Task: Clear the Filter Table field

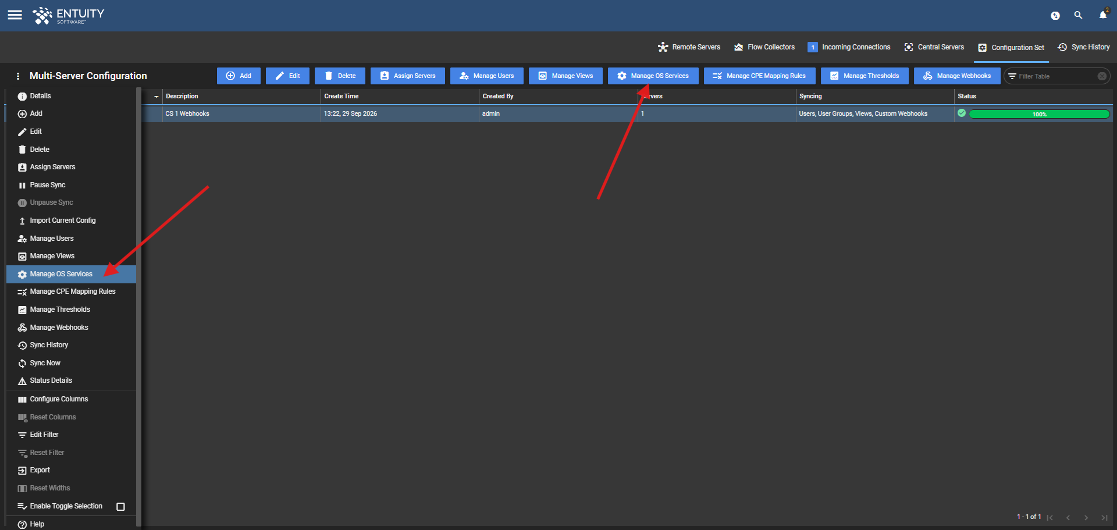Action: 1102,76
